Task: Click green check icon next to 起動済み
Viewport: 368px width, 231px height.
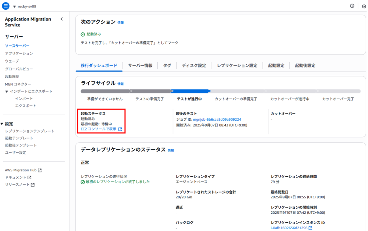Action: 83,34
